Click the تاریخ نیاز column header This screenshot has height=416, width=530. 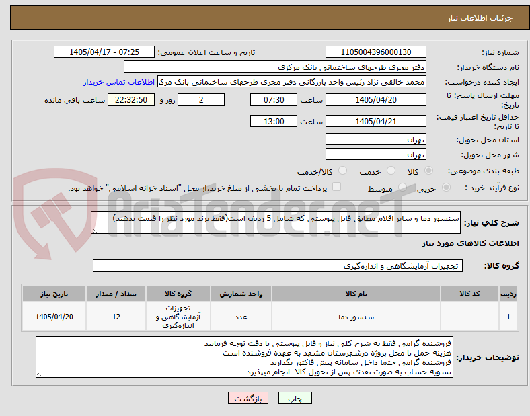54,294
